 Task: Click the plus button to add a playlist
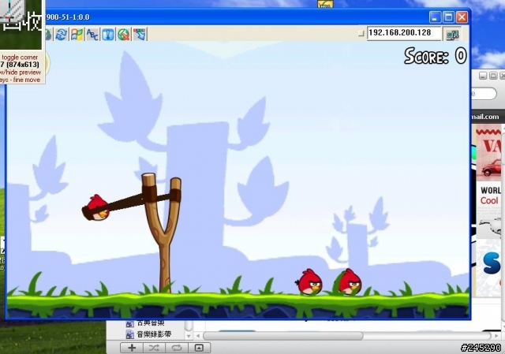(x=131, y=348)
